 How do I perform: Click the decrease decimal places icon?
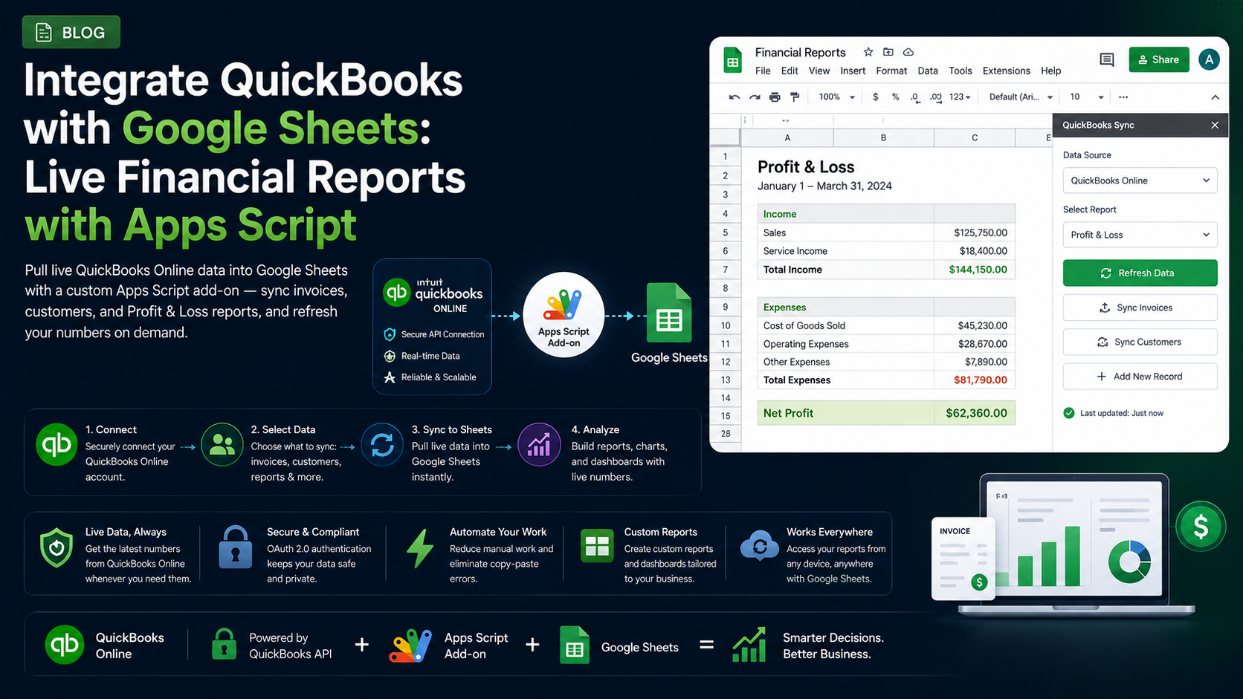coord(915,97)
